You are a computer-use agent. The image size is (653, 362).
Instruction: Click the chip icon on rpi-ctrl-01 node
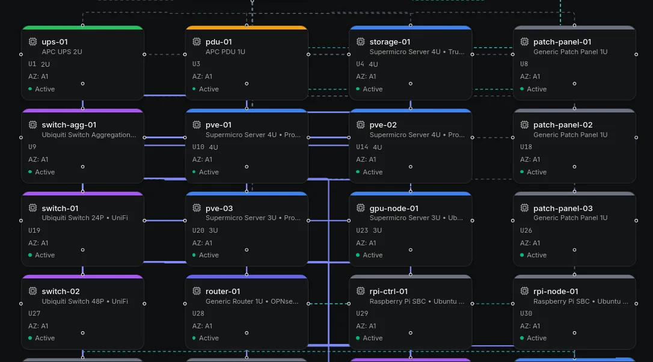pyautogui.click(x=361, y=291)
